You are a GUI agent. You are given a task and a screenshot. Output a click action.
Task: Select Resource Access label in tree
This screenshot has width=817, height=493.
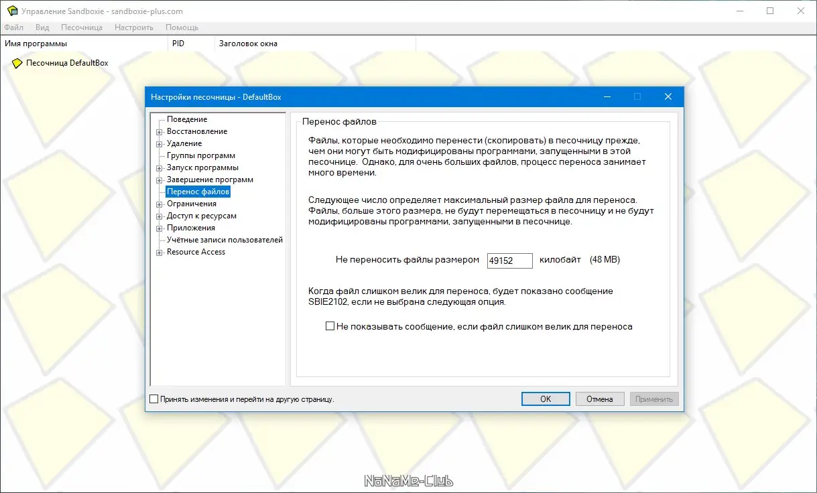click(196, 252)
